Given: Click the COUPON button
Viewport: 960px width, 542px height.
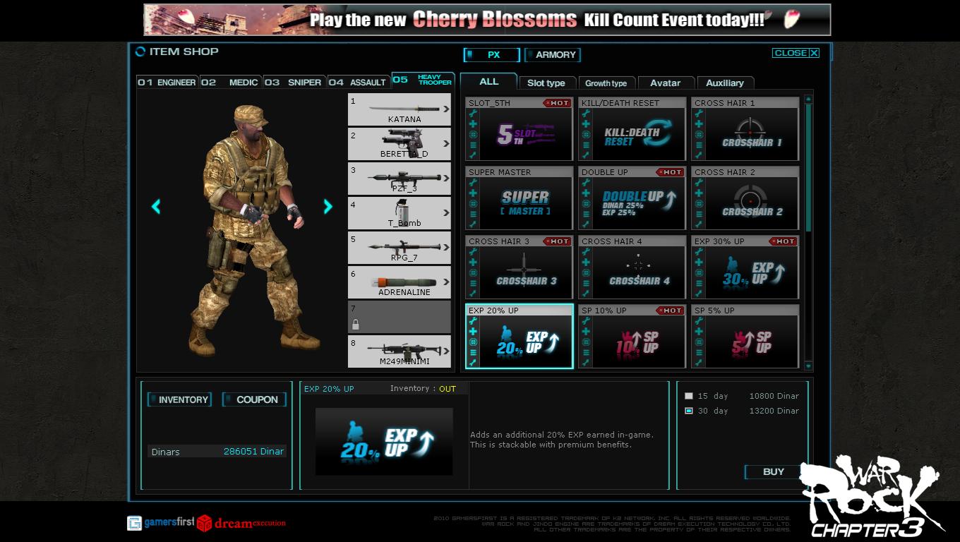Looking at the screenshot, I should point(254,399).
